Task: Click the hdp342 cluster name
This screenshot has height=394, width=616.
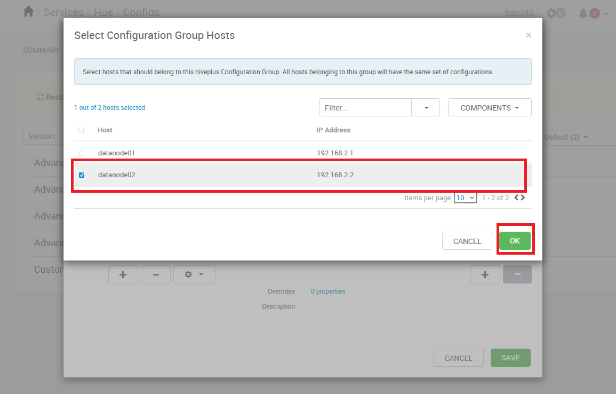Action: coord(519,13)
